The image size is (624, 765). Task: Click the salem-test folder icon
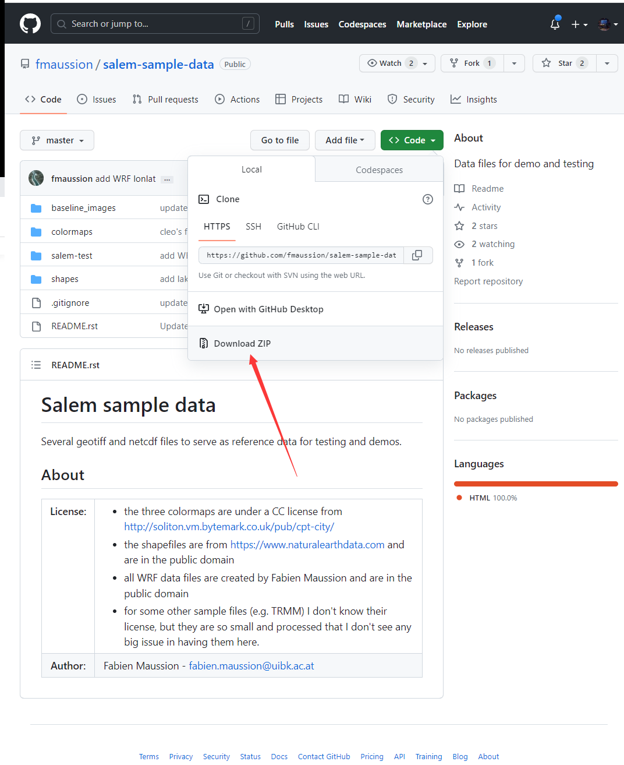pyautogui.click(x=36, y=256)
